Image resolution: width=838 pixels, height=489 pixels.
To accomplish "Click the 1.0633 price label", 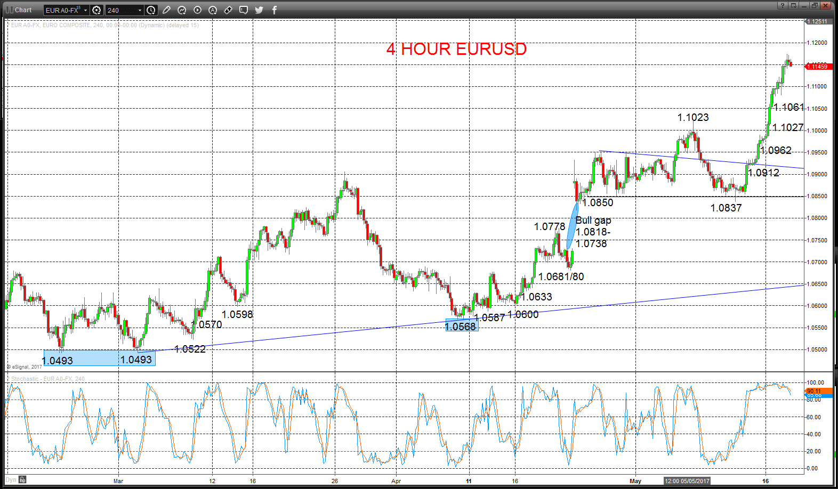I will pos(536,297).
